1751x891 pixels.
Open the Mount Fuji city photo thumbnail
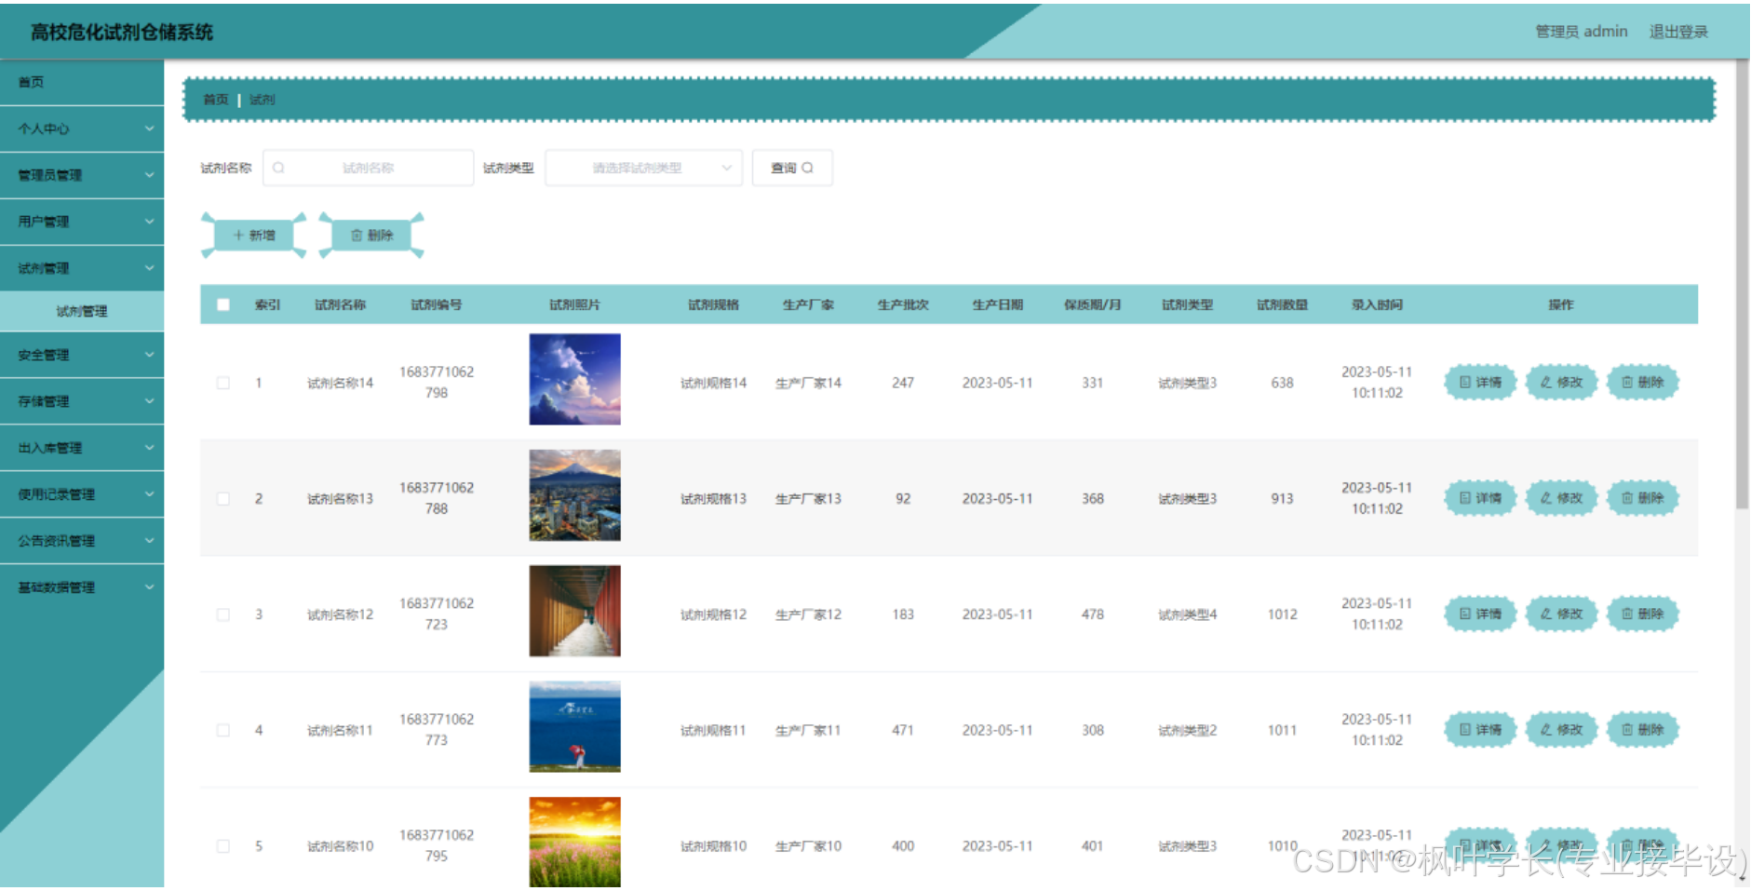point(574,495)
